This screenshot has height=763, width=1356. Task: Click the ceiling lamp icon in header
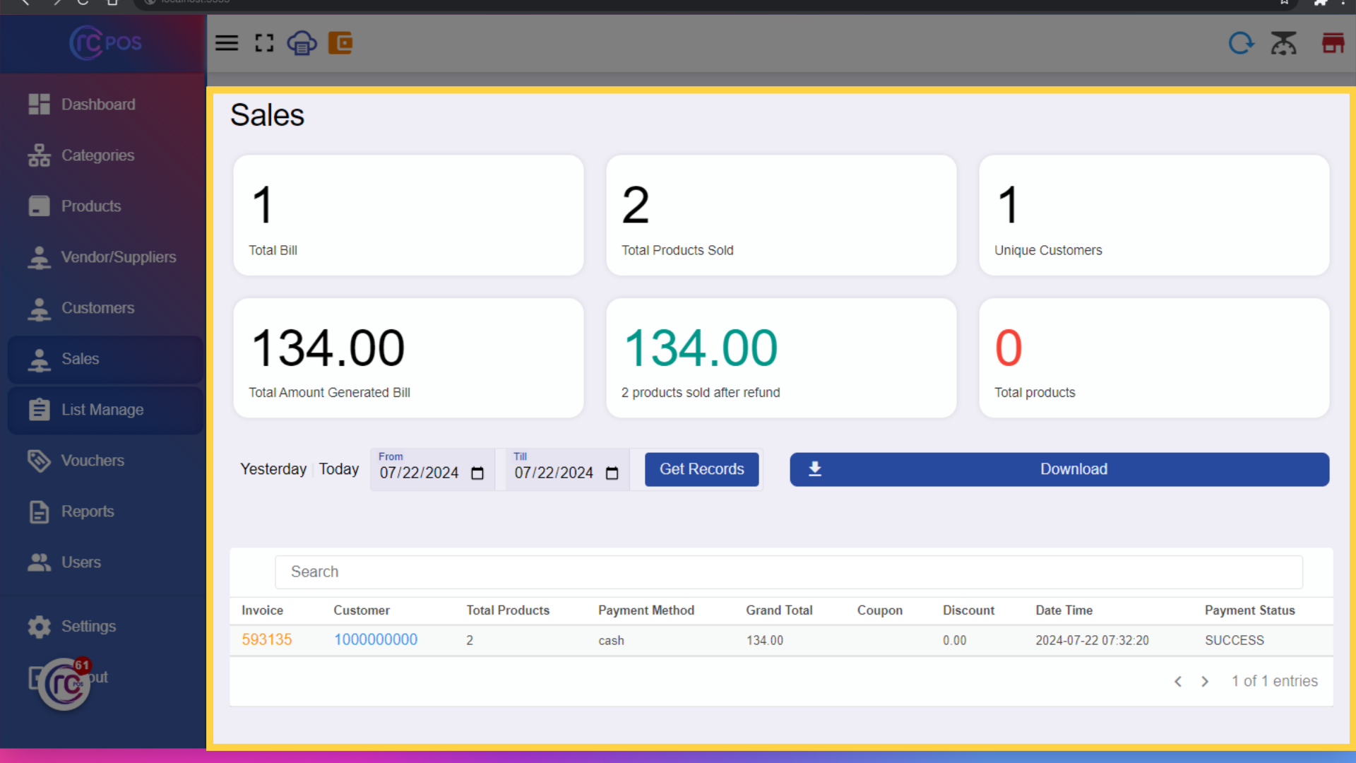click(x=1283, y=43)
